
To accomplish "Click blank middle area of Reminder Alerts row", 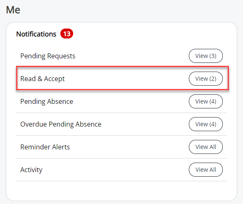I will pyautogui.click(x=129, y=147).
